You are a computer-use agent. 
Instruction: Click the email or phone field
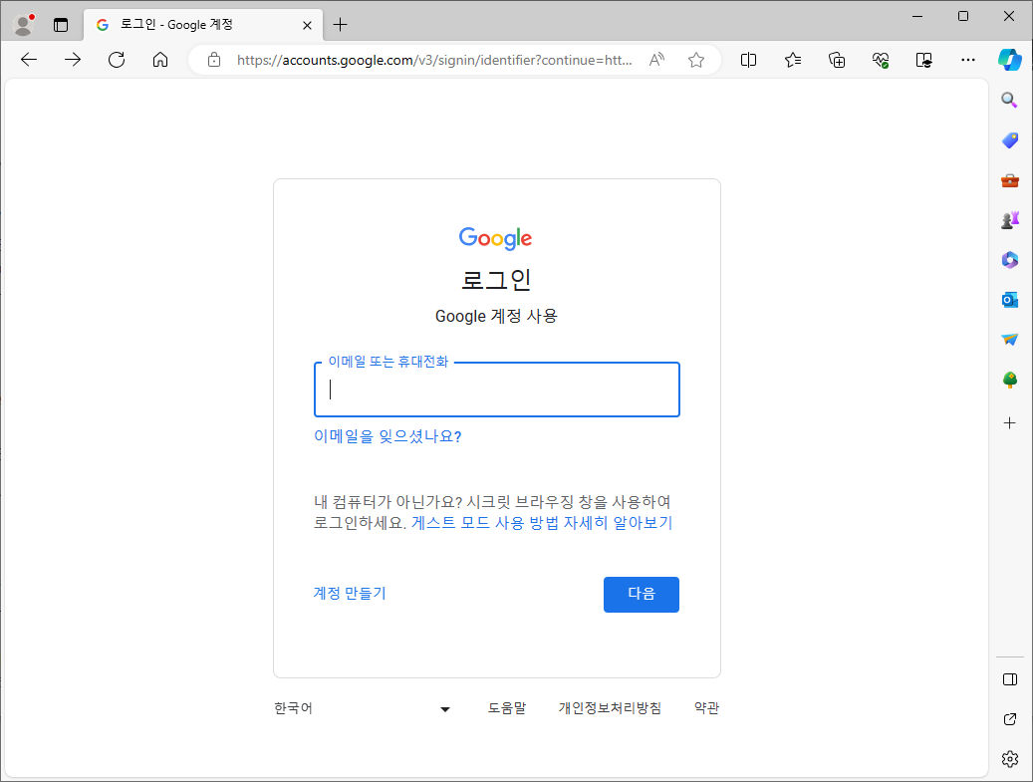coord(497,390)
